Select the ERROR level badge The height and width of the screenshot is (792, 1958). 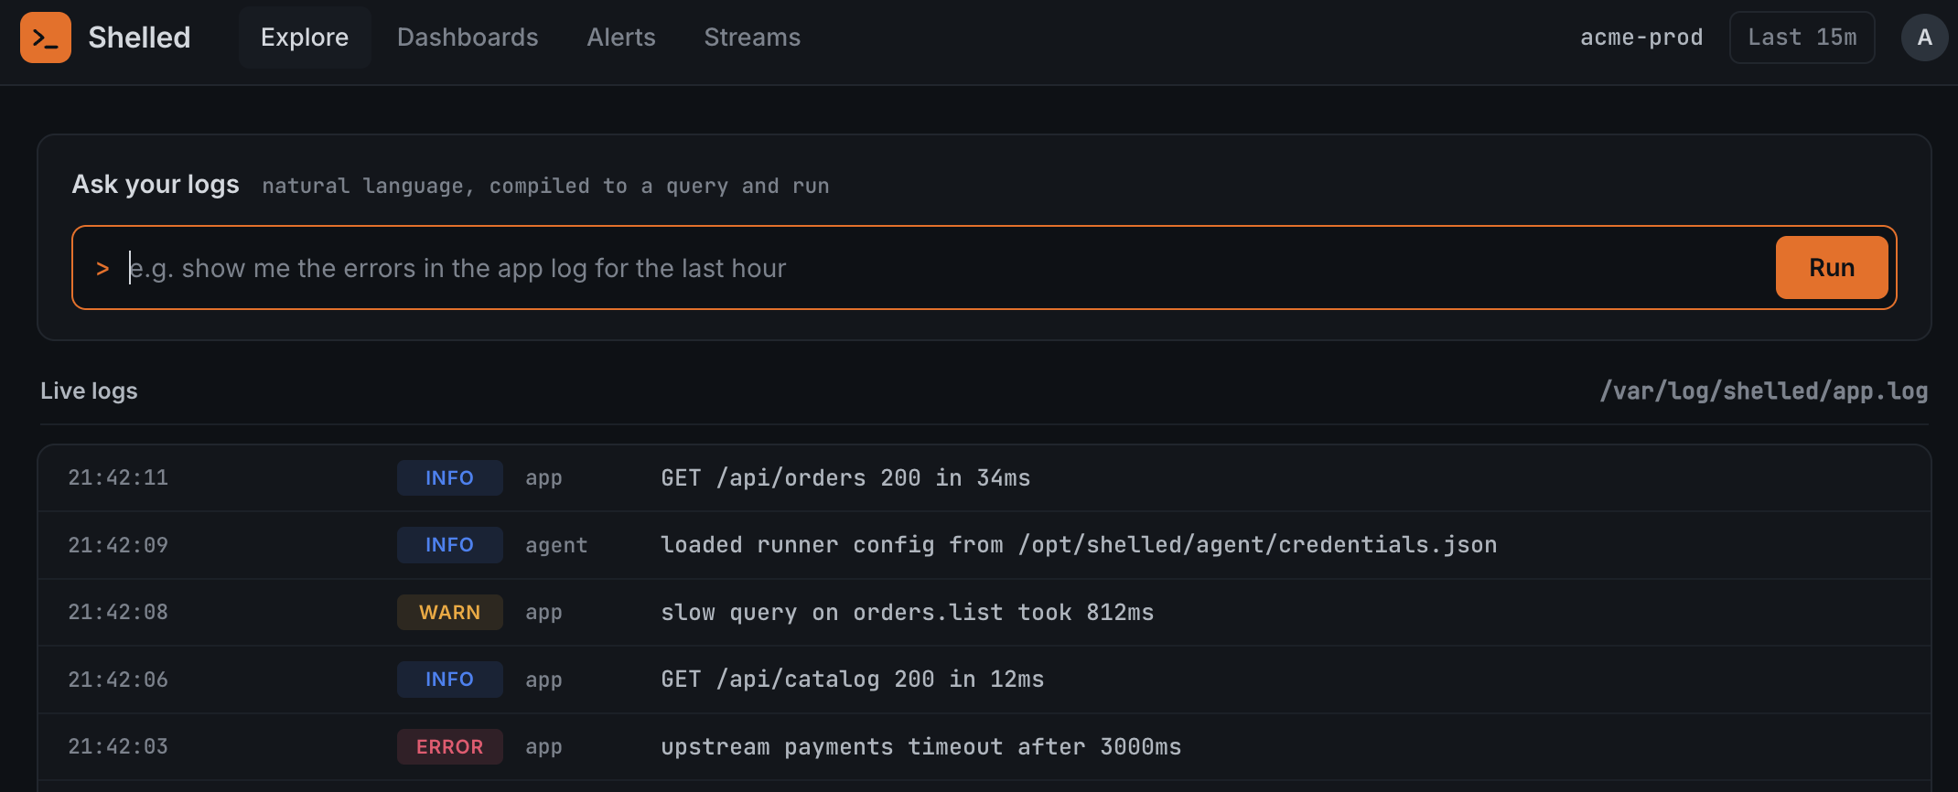click(449, 747)
